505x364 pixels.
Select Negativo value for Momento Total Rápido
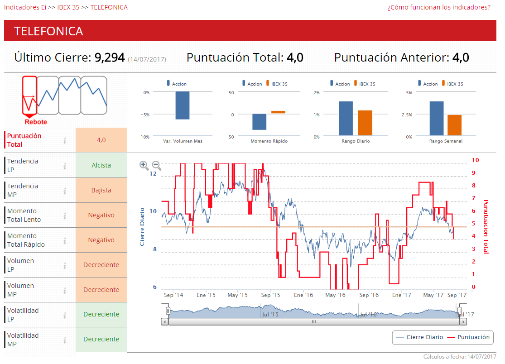click(x=101, y=240)
